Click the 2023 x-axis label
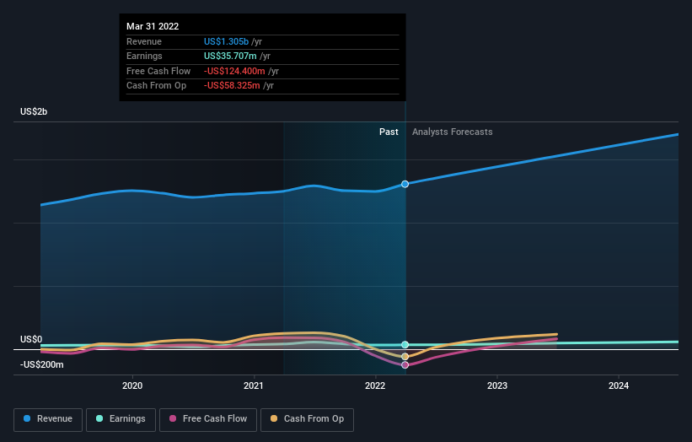The height and width of the screenshot is (442, 692). [497, 385]
